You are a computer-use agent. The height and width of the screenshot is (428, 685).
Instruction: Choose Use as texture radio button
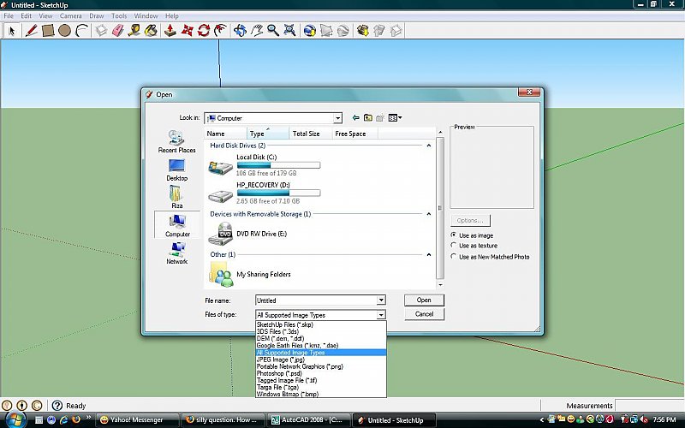point(454,246)
